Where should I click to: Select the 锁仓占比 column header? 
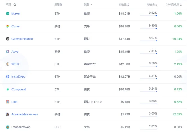[x=152, y=5]
